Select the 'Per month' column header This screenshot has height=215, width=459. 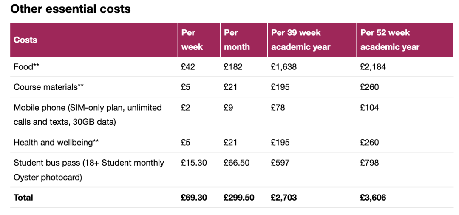pyautogui.click(x=237, y=40)
